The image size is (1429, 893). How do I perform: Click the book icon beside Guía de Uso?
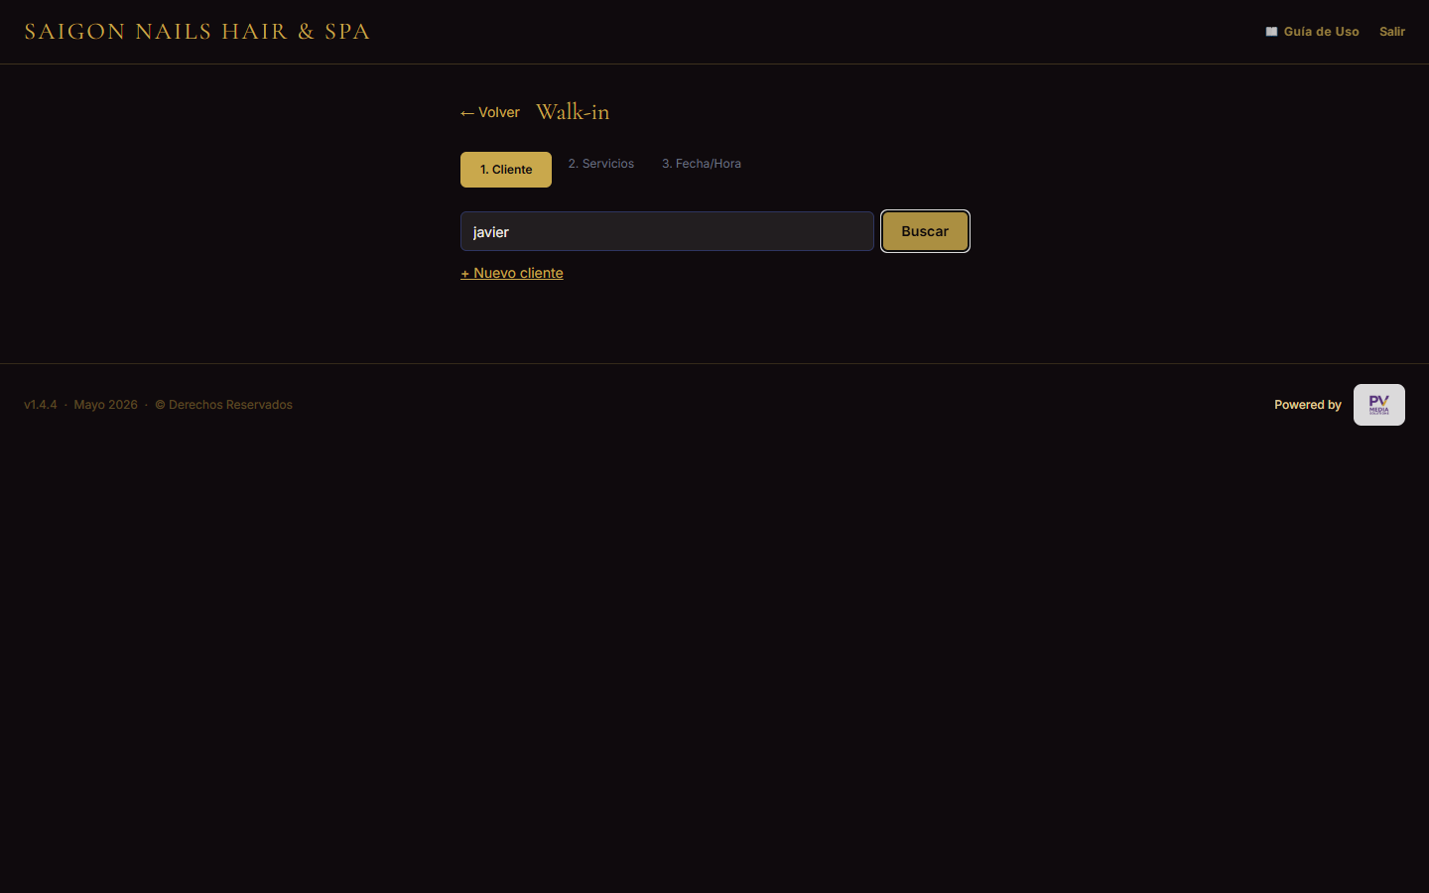click(x=1271, y=32)
